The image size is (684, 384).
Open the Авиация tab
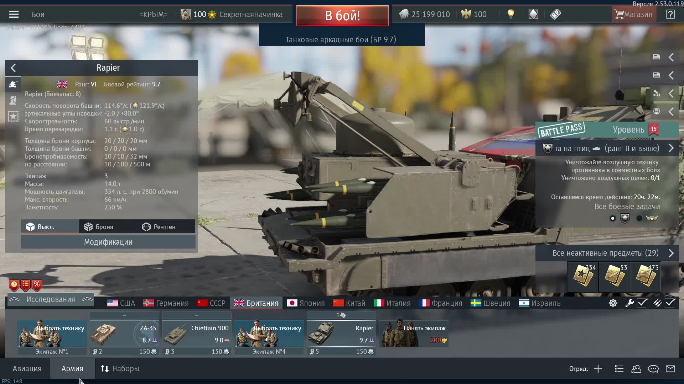(x=27, y=369)
